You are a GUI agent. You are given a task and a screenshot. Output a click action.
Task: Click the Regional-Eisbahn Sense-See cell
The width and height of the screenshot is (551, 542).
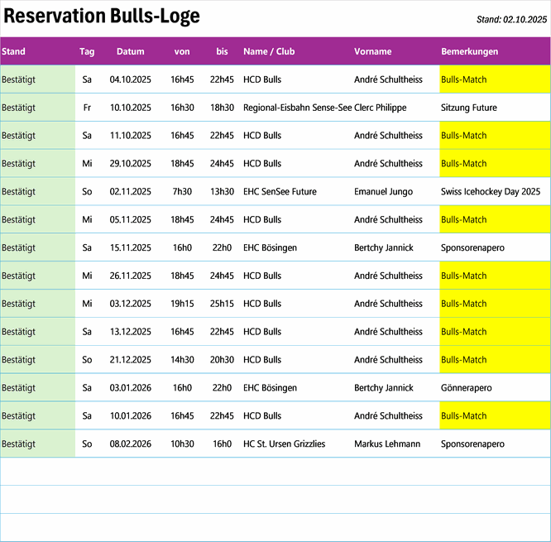pyautogui.click(x=297, y=108)
